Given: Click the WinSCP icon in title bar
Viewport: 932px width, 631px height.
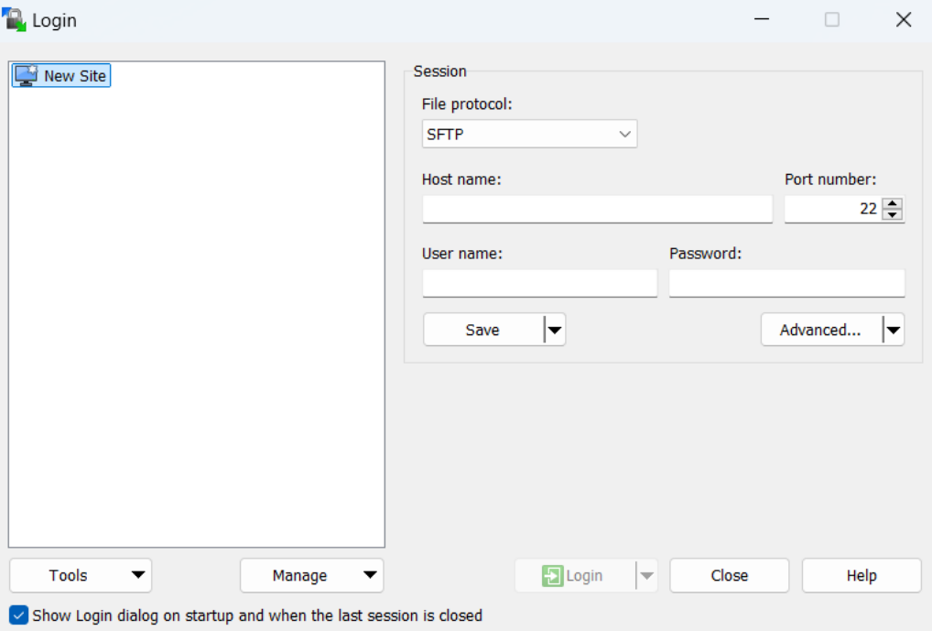Looking at the screenshot, I should click(x=15, y=19).
